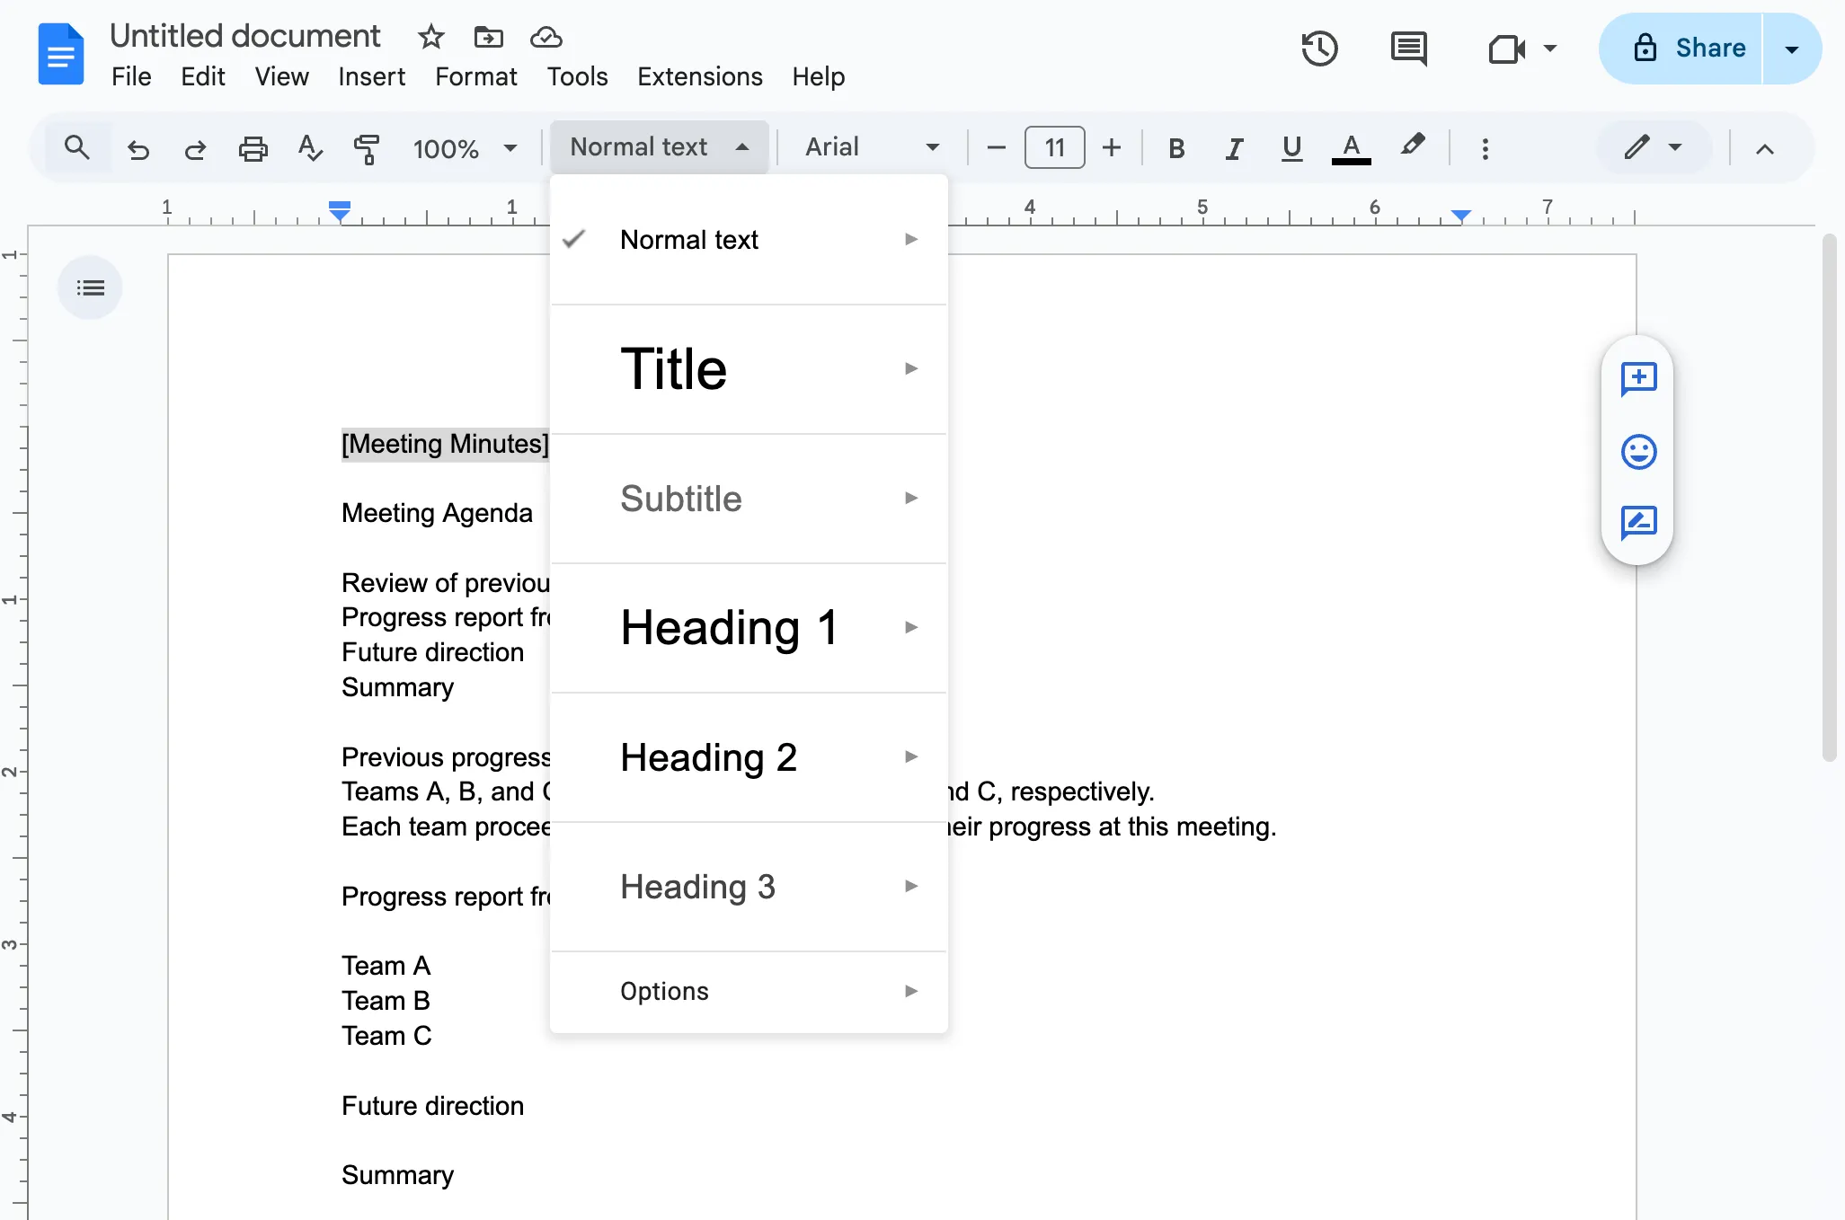Viewport: 1845px width, 1220px height.
Task: Open version history clock icon
Action: click(1319, 49)
